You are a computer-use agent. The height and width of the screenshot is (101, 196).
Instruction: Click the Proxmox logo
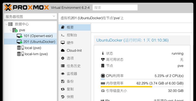26,7
